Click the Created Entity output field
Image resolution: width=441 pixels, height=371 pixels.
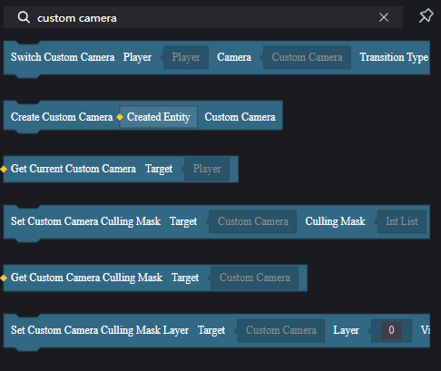(x=158, y=117)
